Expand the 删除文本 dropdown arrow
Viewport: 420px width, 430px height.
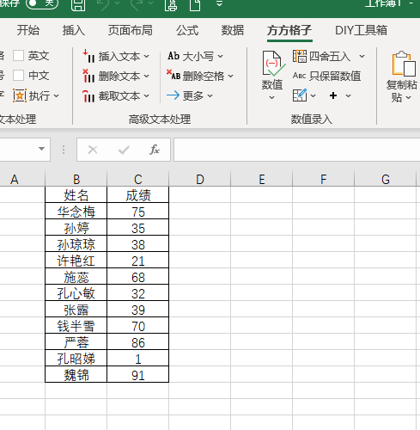(x=147, y=76)
